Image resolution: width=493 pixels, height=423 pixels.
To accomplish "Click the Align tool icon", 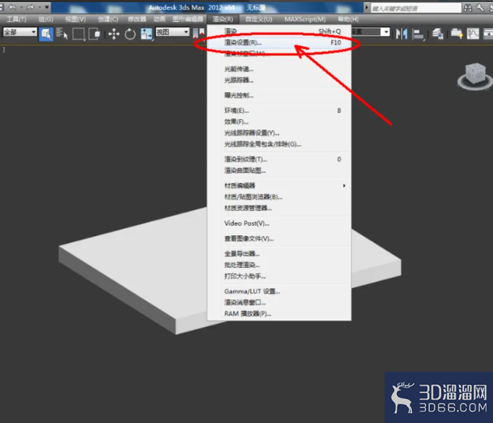I will (418, 34).
